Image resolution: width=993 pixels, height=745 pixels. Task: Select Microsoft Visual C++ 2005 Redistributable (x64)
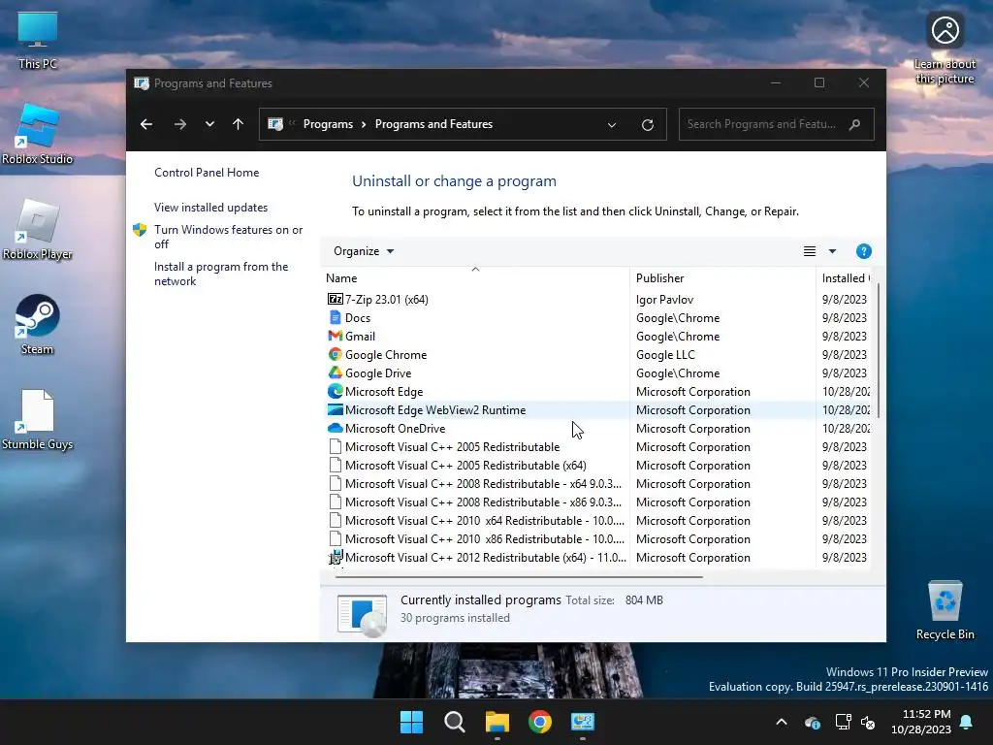[x=465, y=465]
